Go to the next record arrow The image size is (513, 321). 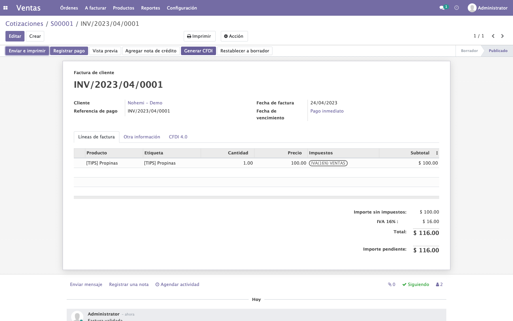[x=502, y=36]
